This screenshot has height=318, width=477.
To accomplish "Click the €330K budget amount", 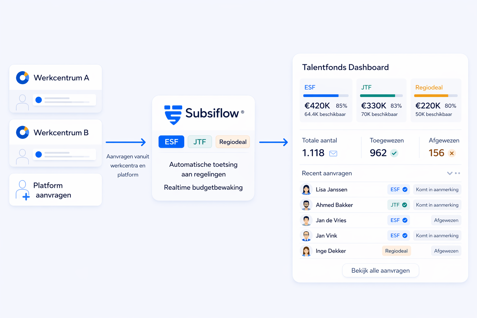I will point(374,106).
